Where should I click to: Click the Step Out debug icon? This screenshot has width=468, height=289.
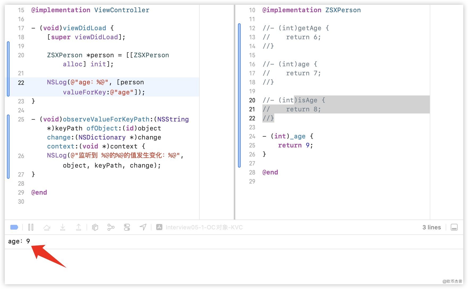pyautogui.click(x=79, y=227)
